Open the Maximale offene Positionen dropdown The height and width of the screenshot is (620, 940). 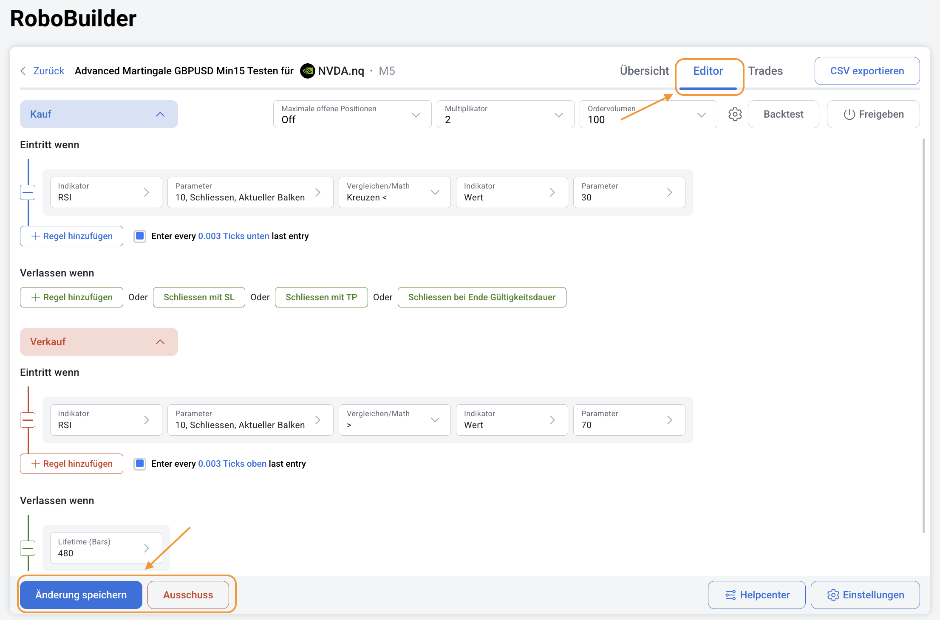click(x=352, y=114)
